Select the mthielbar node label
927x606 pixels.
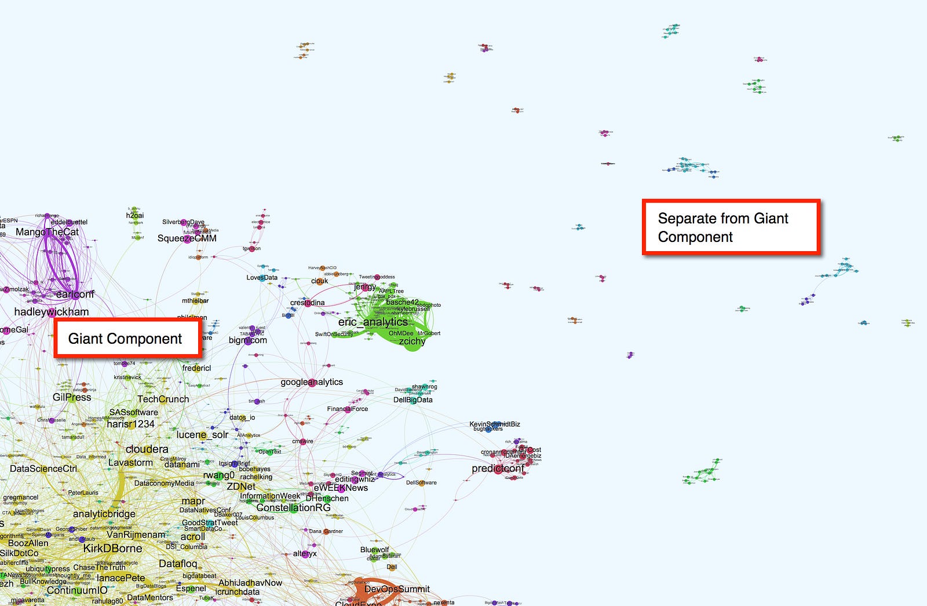click(195, 301)
